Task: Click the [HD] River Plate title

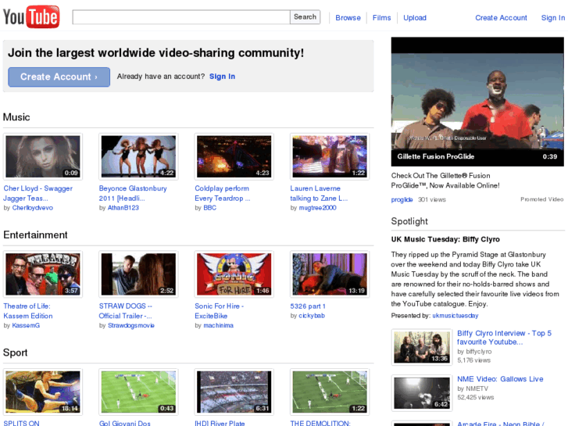Action: click(220, 423)
